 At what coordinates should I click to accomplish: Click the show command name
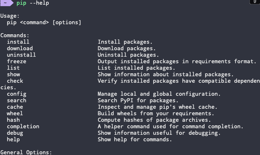click(13, 74)
